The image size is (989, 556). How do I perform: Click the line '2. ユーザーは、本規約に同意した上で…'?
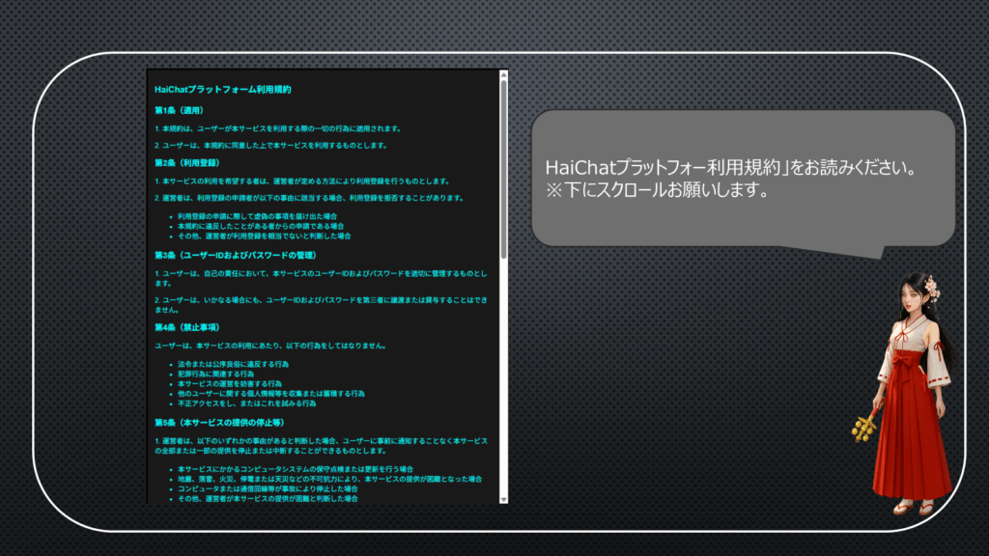pos(271,145)
